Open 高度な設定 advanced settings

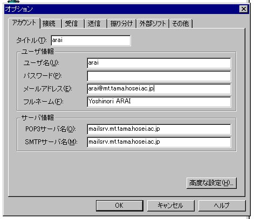pyautogui.click(x=211, y=183)
